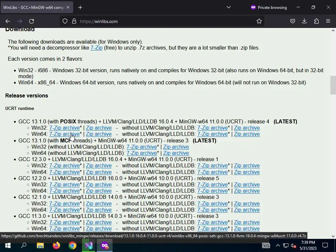Open the Windows notification center
This screenshot has width=336, height=252.
(325, 245)
